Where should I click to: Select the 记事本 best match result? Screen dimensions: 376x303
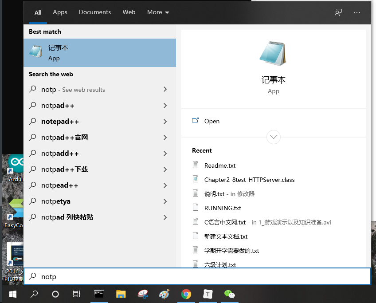coord(100,53)
